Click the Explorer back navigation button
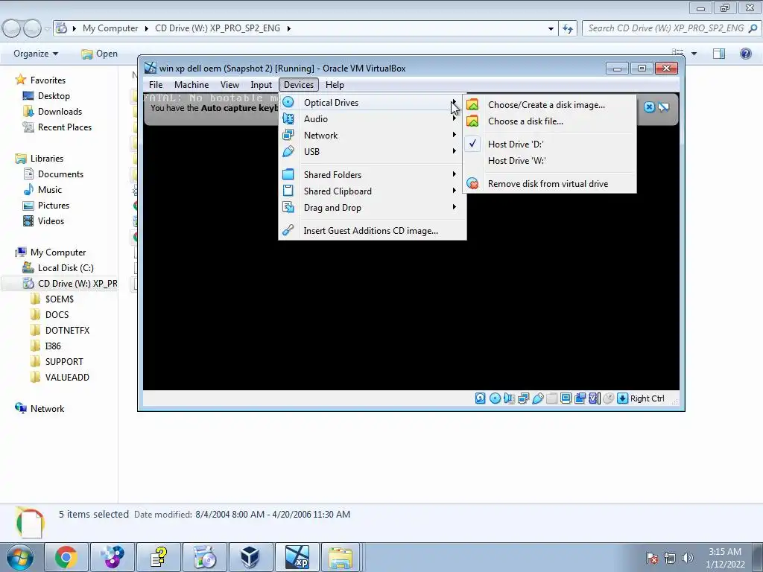The image size is (763, 572). pos(12,29)
